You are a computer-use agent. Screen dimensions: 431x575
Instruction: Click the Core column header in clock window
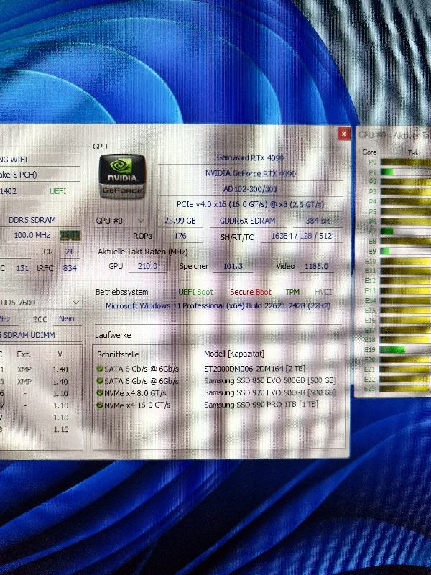(x=369, y=152)
